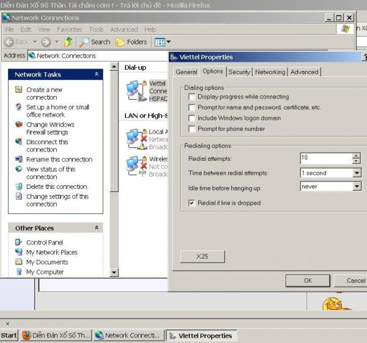
Task: Open Search in Network Connections toolbar
Action: coord(95,42)
